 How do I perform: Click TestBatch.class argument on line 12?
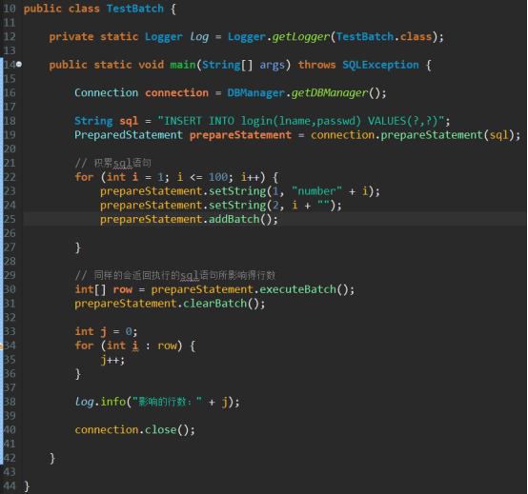(x=384, y=37)
